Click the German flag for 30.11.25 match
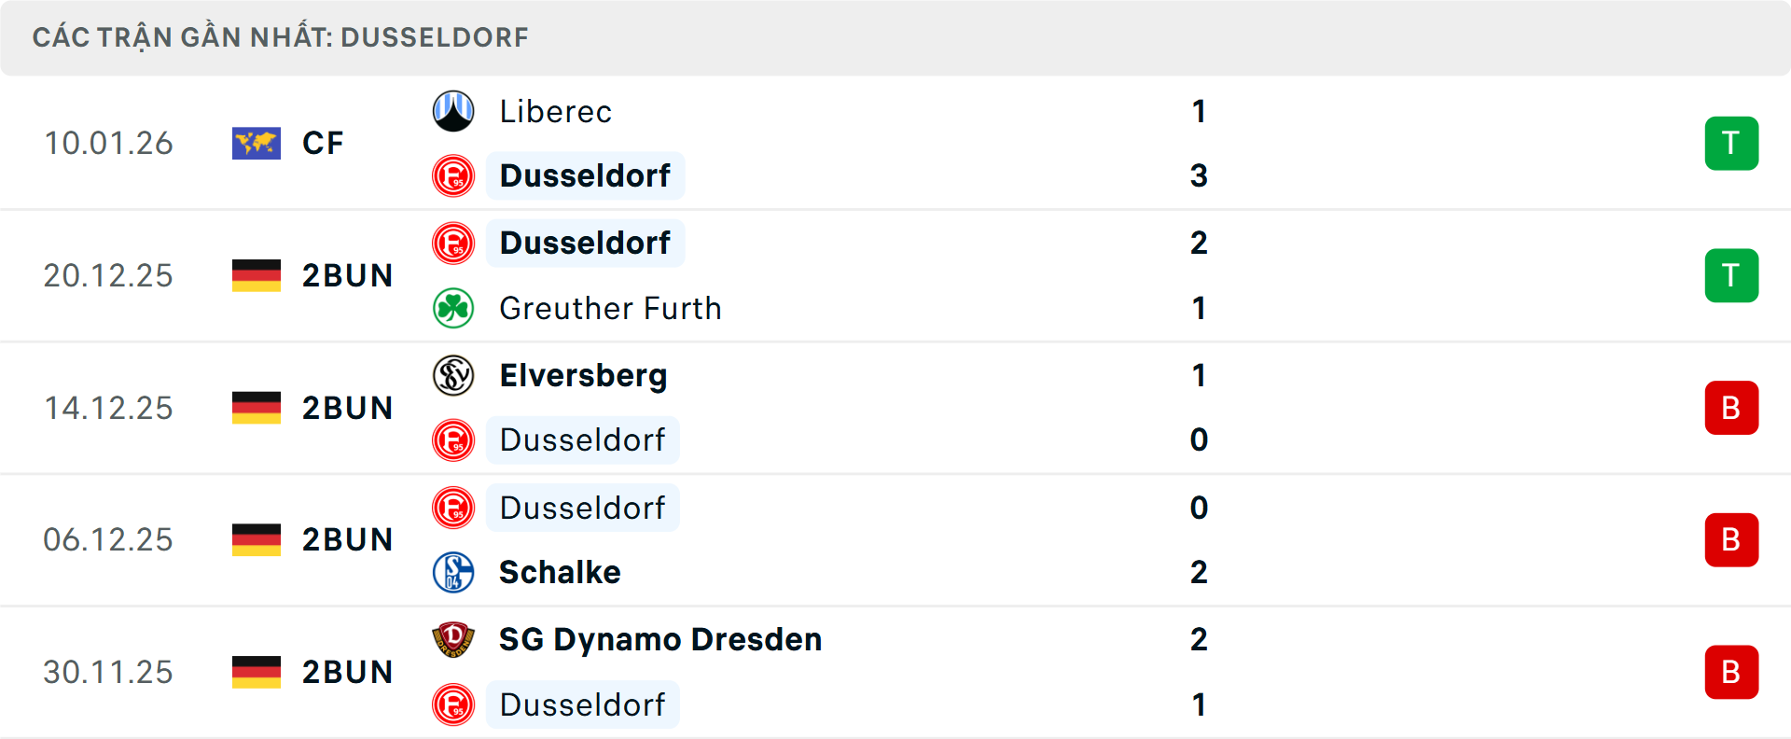The width and height of the screenshot is (1791, 739). tap(257, 672)
